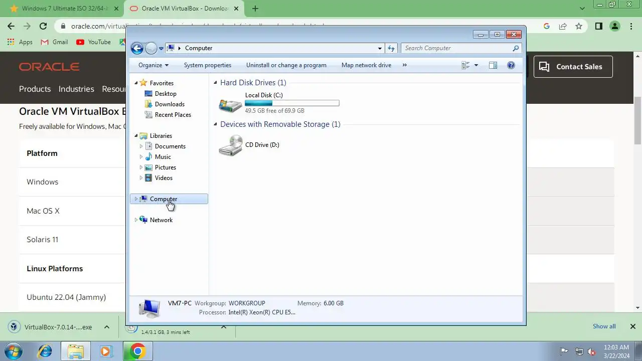The width and height of the screenshot is (642, 361).
Task: Open the Products menu on Oracle site
Action: pyautogui.click(x=35, y=89)
